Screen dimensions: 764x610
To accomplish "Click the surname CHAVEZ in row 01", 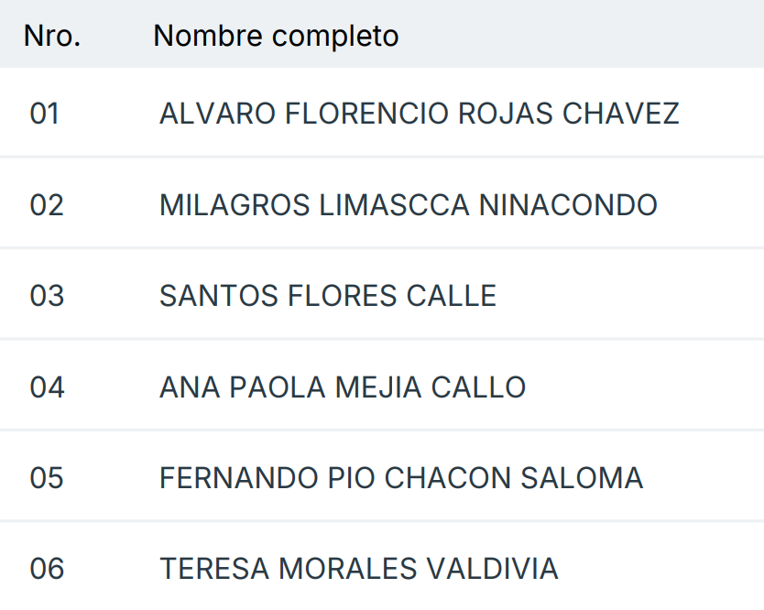I will [620, 114].
